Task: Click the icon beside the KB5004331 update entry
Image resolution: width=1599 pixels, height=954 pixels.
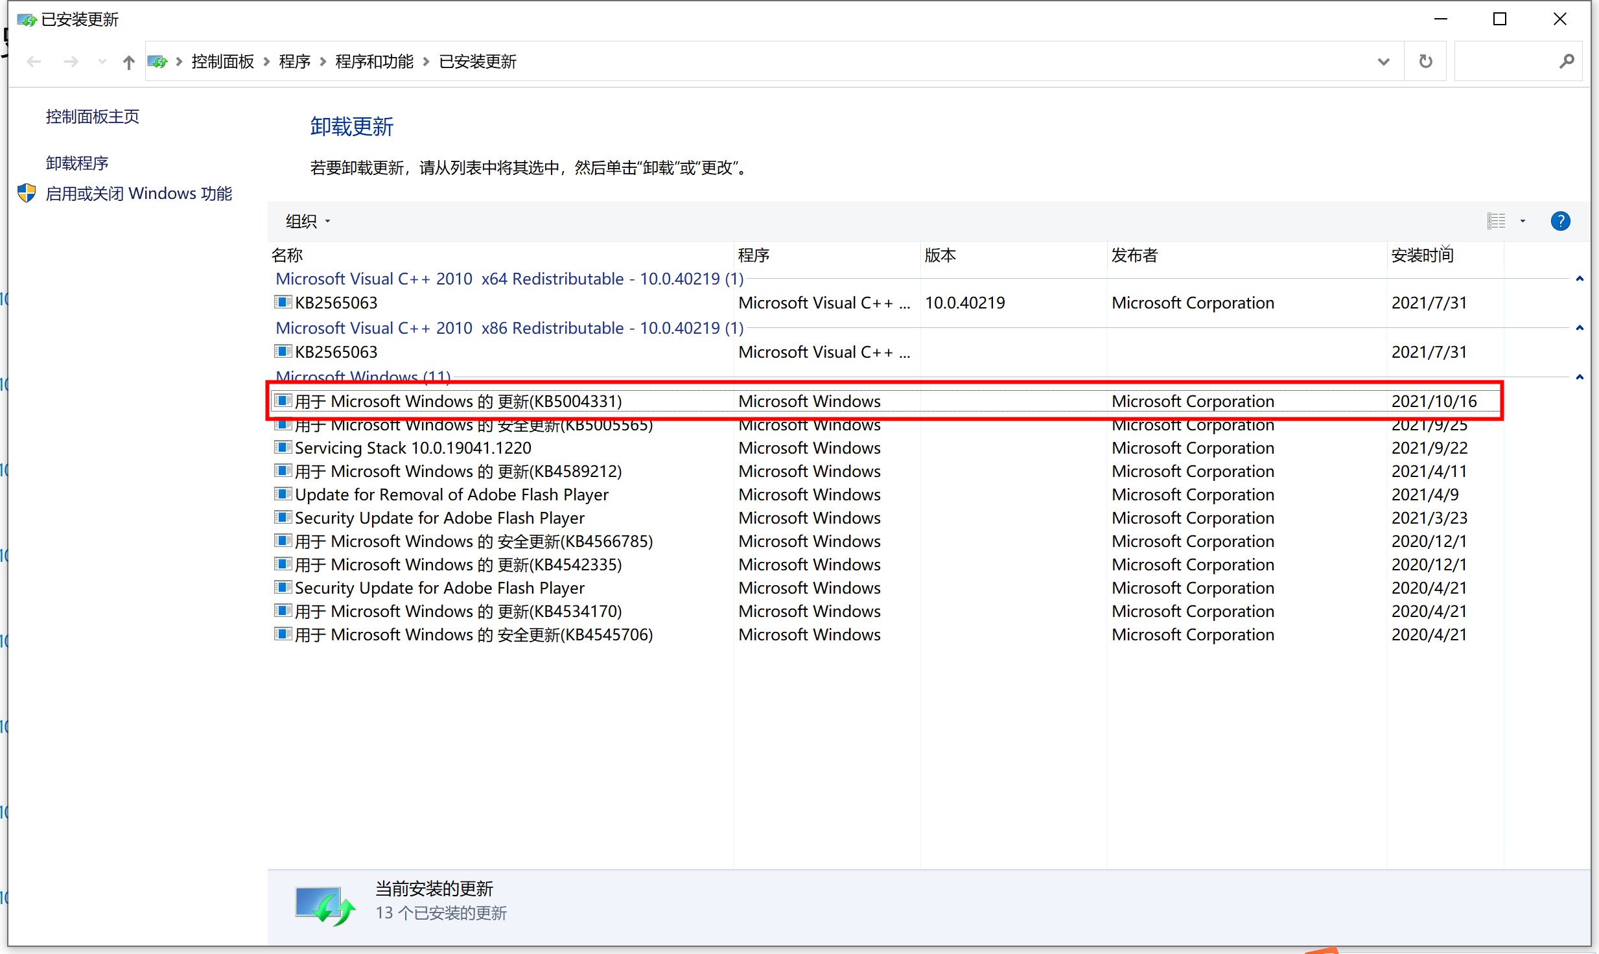Action: click(283, 401)
